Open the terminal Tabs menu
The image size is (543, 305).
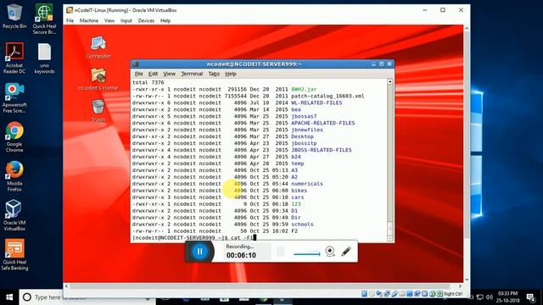[x=214, y=74]
